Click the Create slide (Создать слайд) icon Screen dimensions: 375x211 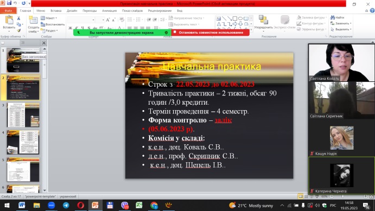point(33,21)
